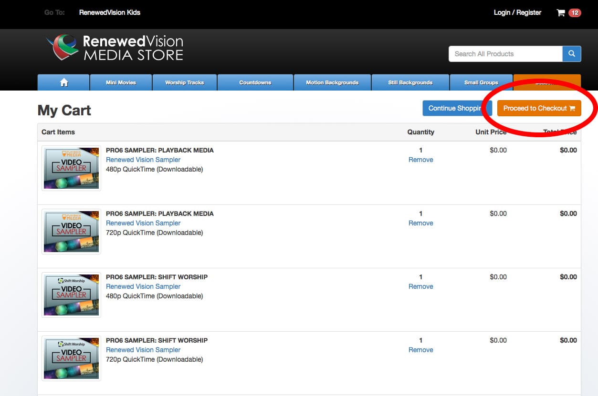Image resolution: width=598 pixels, height=396 pixels.
Task: Click the 720p QuickTime (Downloadable) text under Playback Media
Action: (x=154, y=233)
